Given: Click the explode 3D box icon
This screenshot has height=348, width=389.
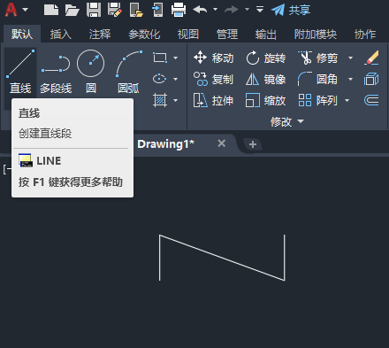Looking at the screenshot, I should (x=371, y=79).
